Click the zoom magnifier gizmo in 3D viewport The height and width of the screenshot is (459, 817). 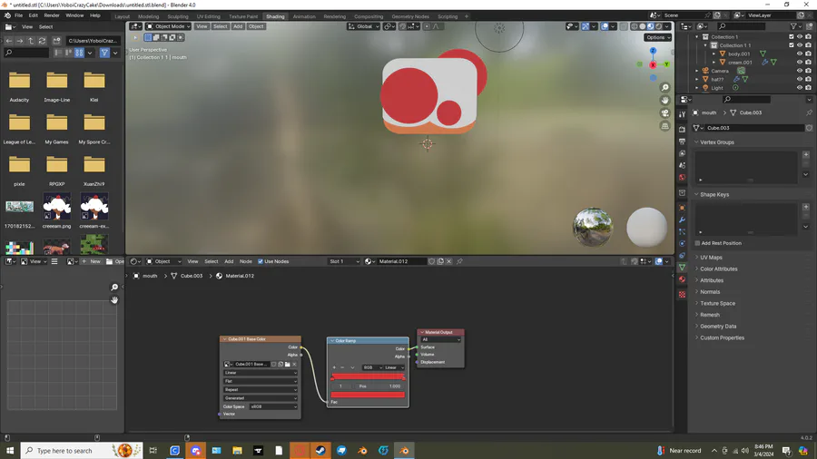[x=664, y=87]
